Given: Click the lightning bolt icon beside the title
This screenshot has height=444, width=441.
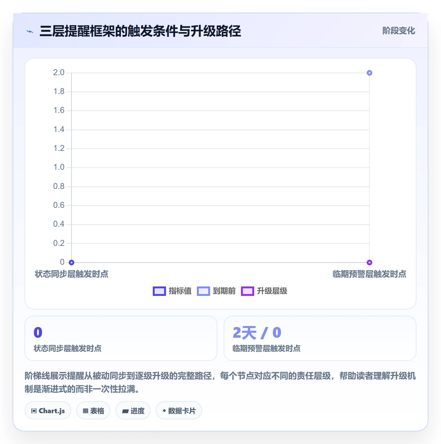Looking at the screenshot, I should 30,31.
